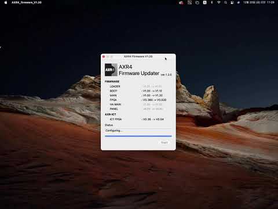Close the AXR4 Firmware window
Viewport: 278px width, 209px height.
(104, 56)
